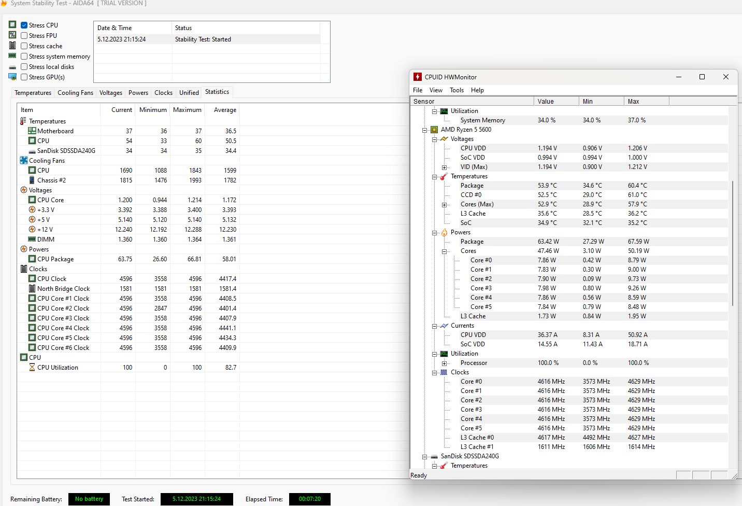
Task: Expand the VID (Max) voltage node
Action: (x=444, y=167)
